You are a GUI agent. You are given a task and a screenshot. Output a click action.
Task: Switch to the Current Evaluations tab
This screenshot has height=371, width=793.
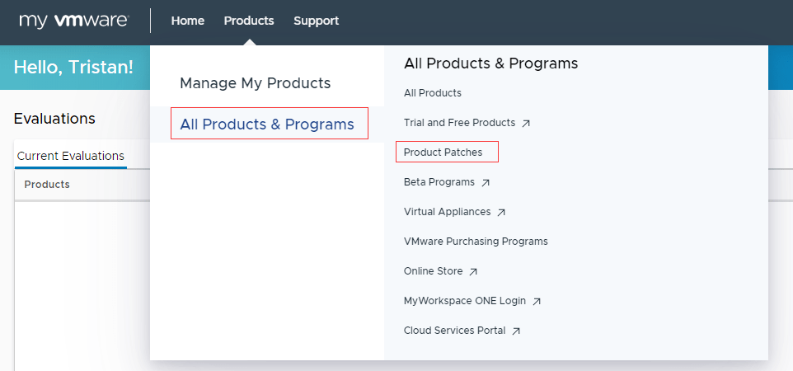pos(71,156)
